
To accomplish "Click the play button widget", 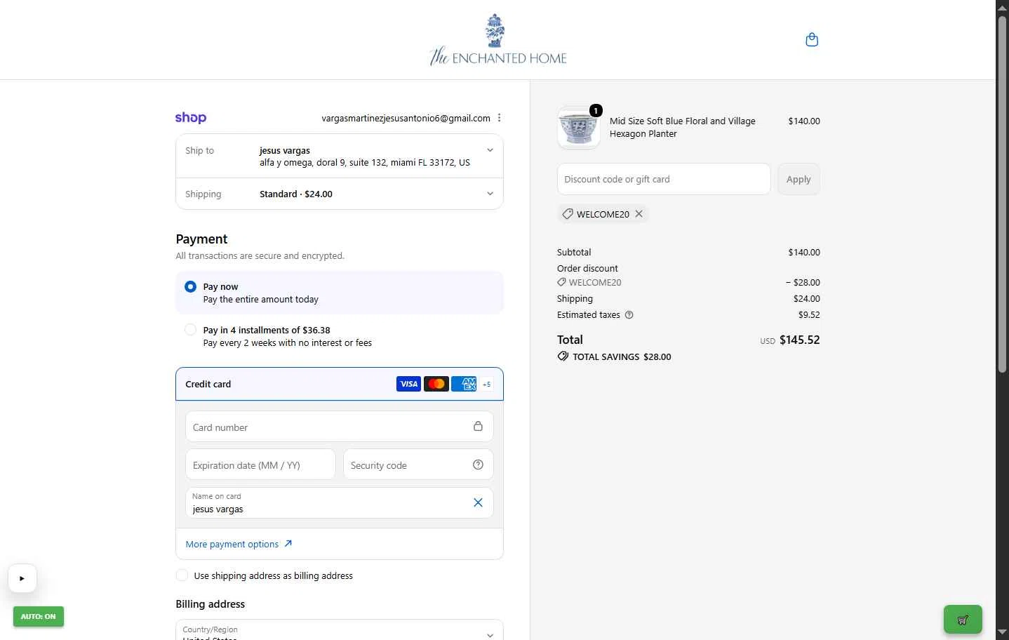I will click(22, 579).
